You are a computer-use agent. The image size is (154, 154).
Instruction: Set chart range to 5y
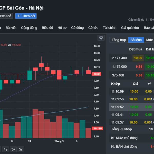pos(21,149)
